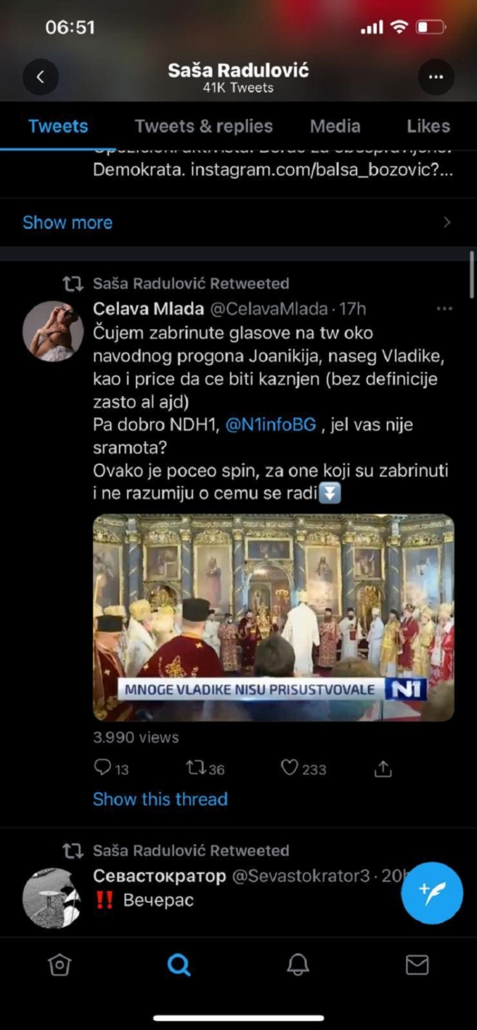The height and width of the screenshot is (1030, 477).
Task: Click Show this thread link
Action: (x=160, y=799)
